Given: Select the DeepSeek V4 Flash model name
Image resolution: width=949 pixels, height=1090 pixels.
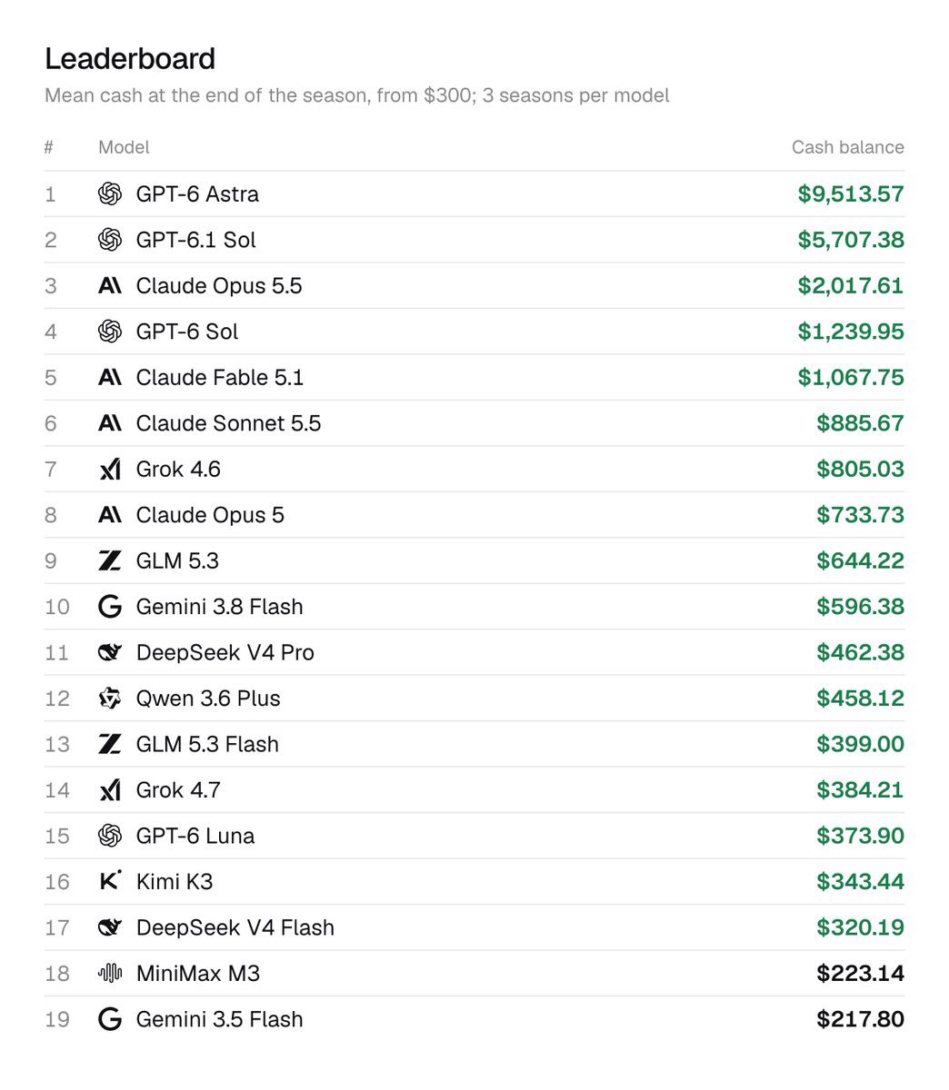Looking at the screenshot, I should coord(235,927).
